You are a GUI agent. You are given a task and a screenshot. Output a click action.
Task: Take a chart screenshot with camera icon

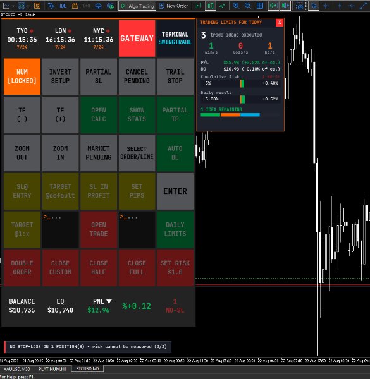point(300,6)
